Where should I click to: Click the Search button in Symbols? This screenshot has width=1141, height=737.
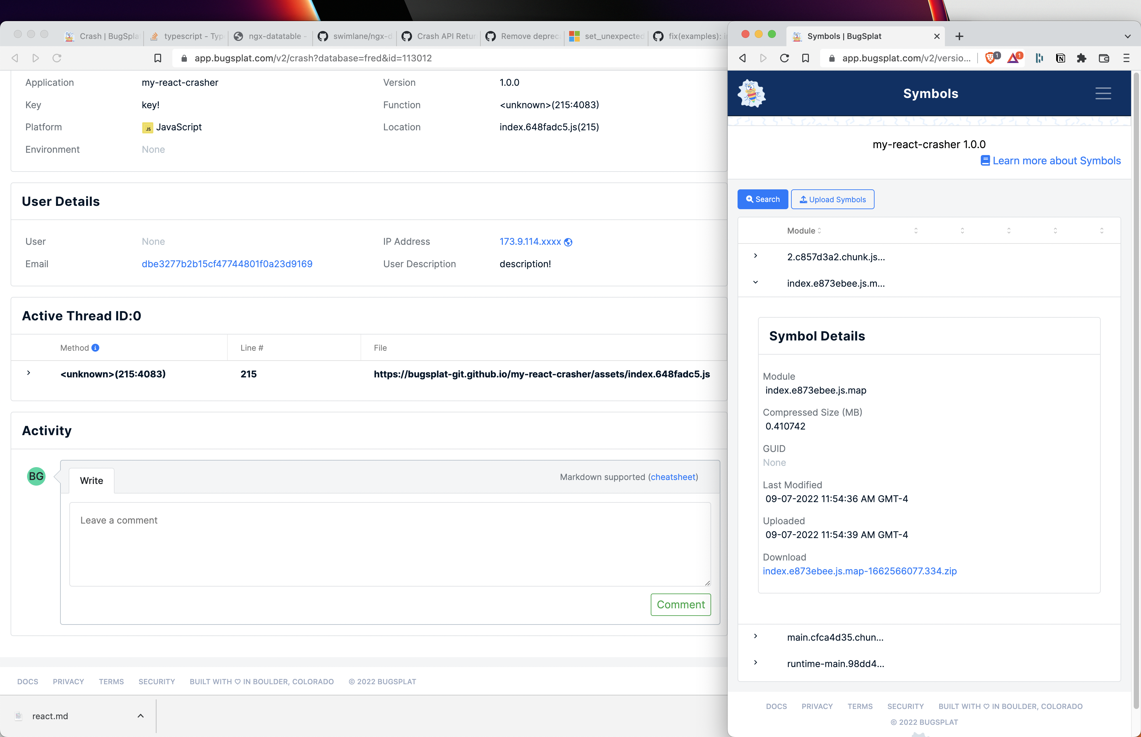[763, 200]
